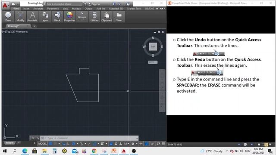Open the Annotation panel in ribbon
Screen dimensions: 276x155
(33, 17)
